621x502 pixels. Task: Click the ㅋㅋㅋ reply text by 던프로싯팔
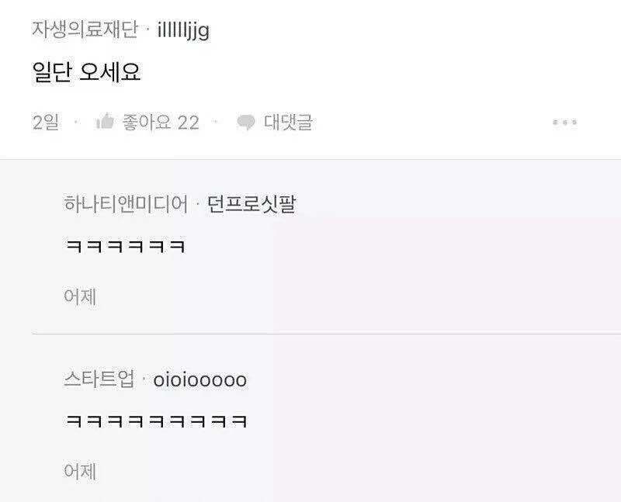tap(125, 246)
